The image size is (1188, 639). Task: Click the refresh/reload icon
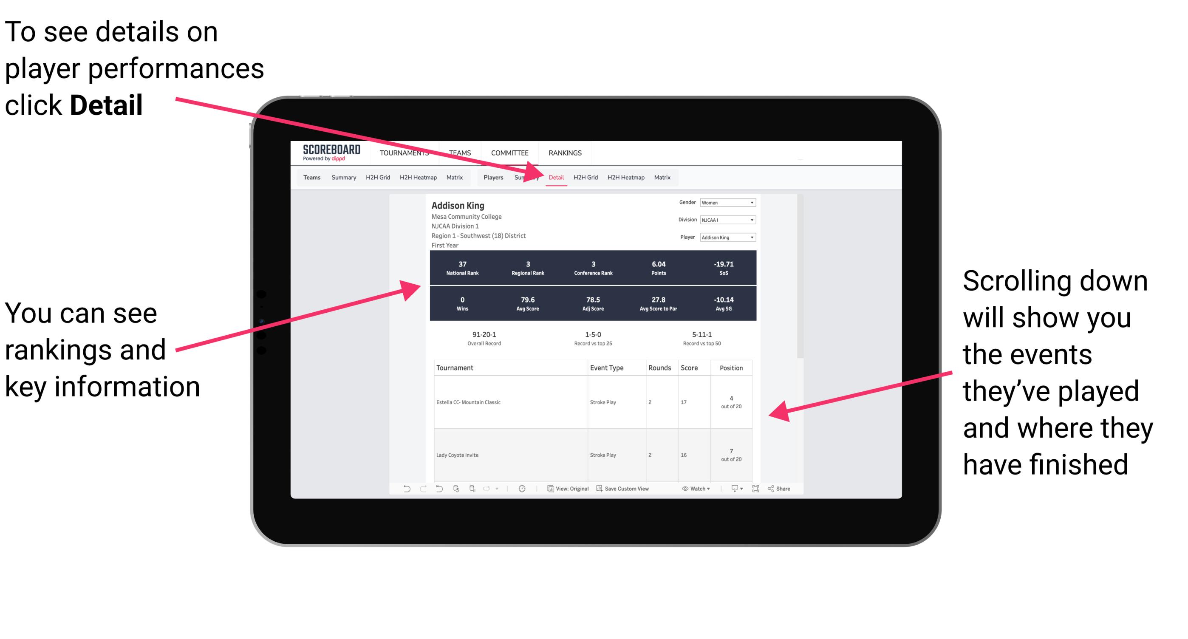point(456,492)
